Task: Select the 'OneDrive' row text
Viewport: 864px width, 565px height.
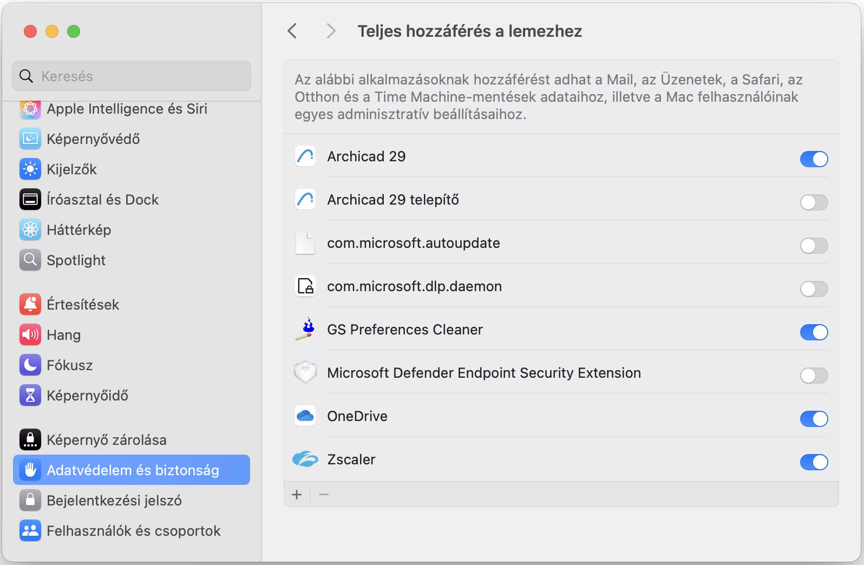Action: tap(357, 416)
